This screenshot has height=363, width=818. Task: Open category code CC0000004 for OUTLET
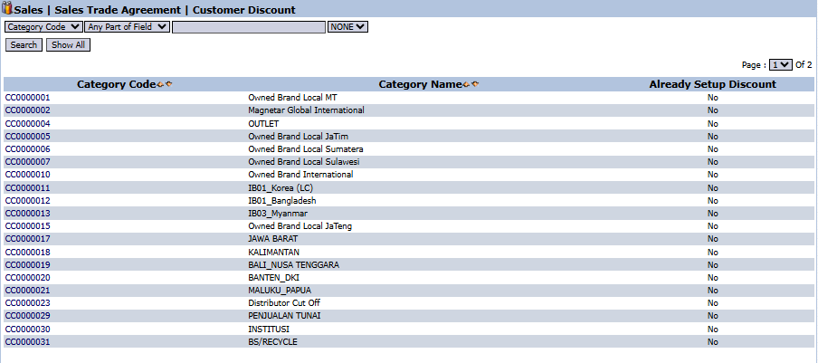click(x=28, y=123)
